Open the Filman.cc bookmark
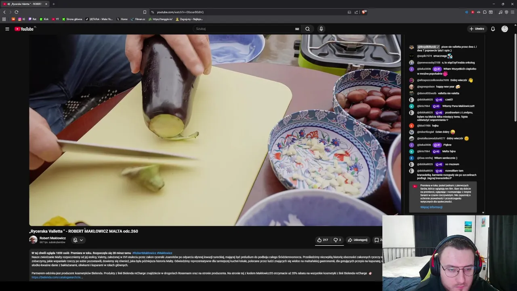Viewport: 517px width, 291px height. coord(138,19)
